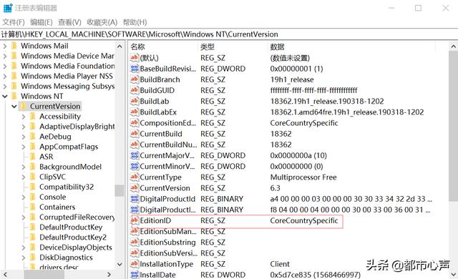Select the EditionSubVersi... string icon
The image size is (458, 279).
(135, 253)
